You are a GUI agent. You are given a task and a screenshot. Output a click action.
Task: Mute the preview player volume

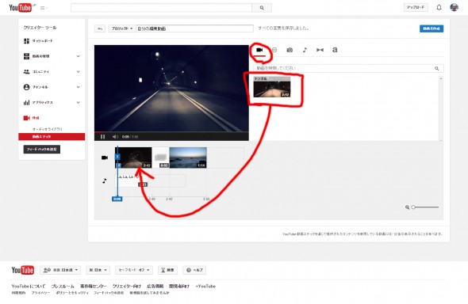click(x=115, y=137)
